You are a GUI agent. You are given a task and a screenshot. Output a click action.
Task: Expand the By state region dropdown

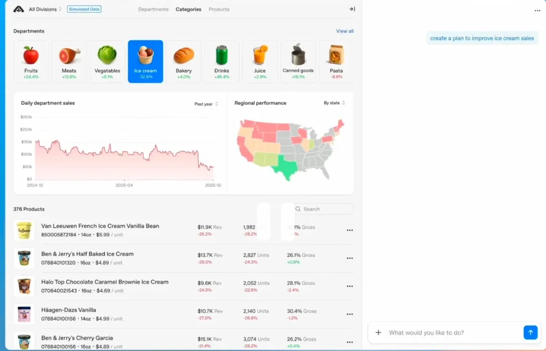pyautogui.click(x=334, y=103)
